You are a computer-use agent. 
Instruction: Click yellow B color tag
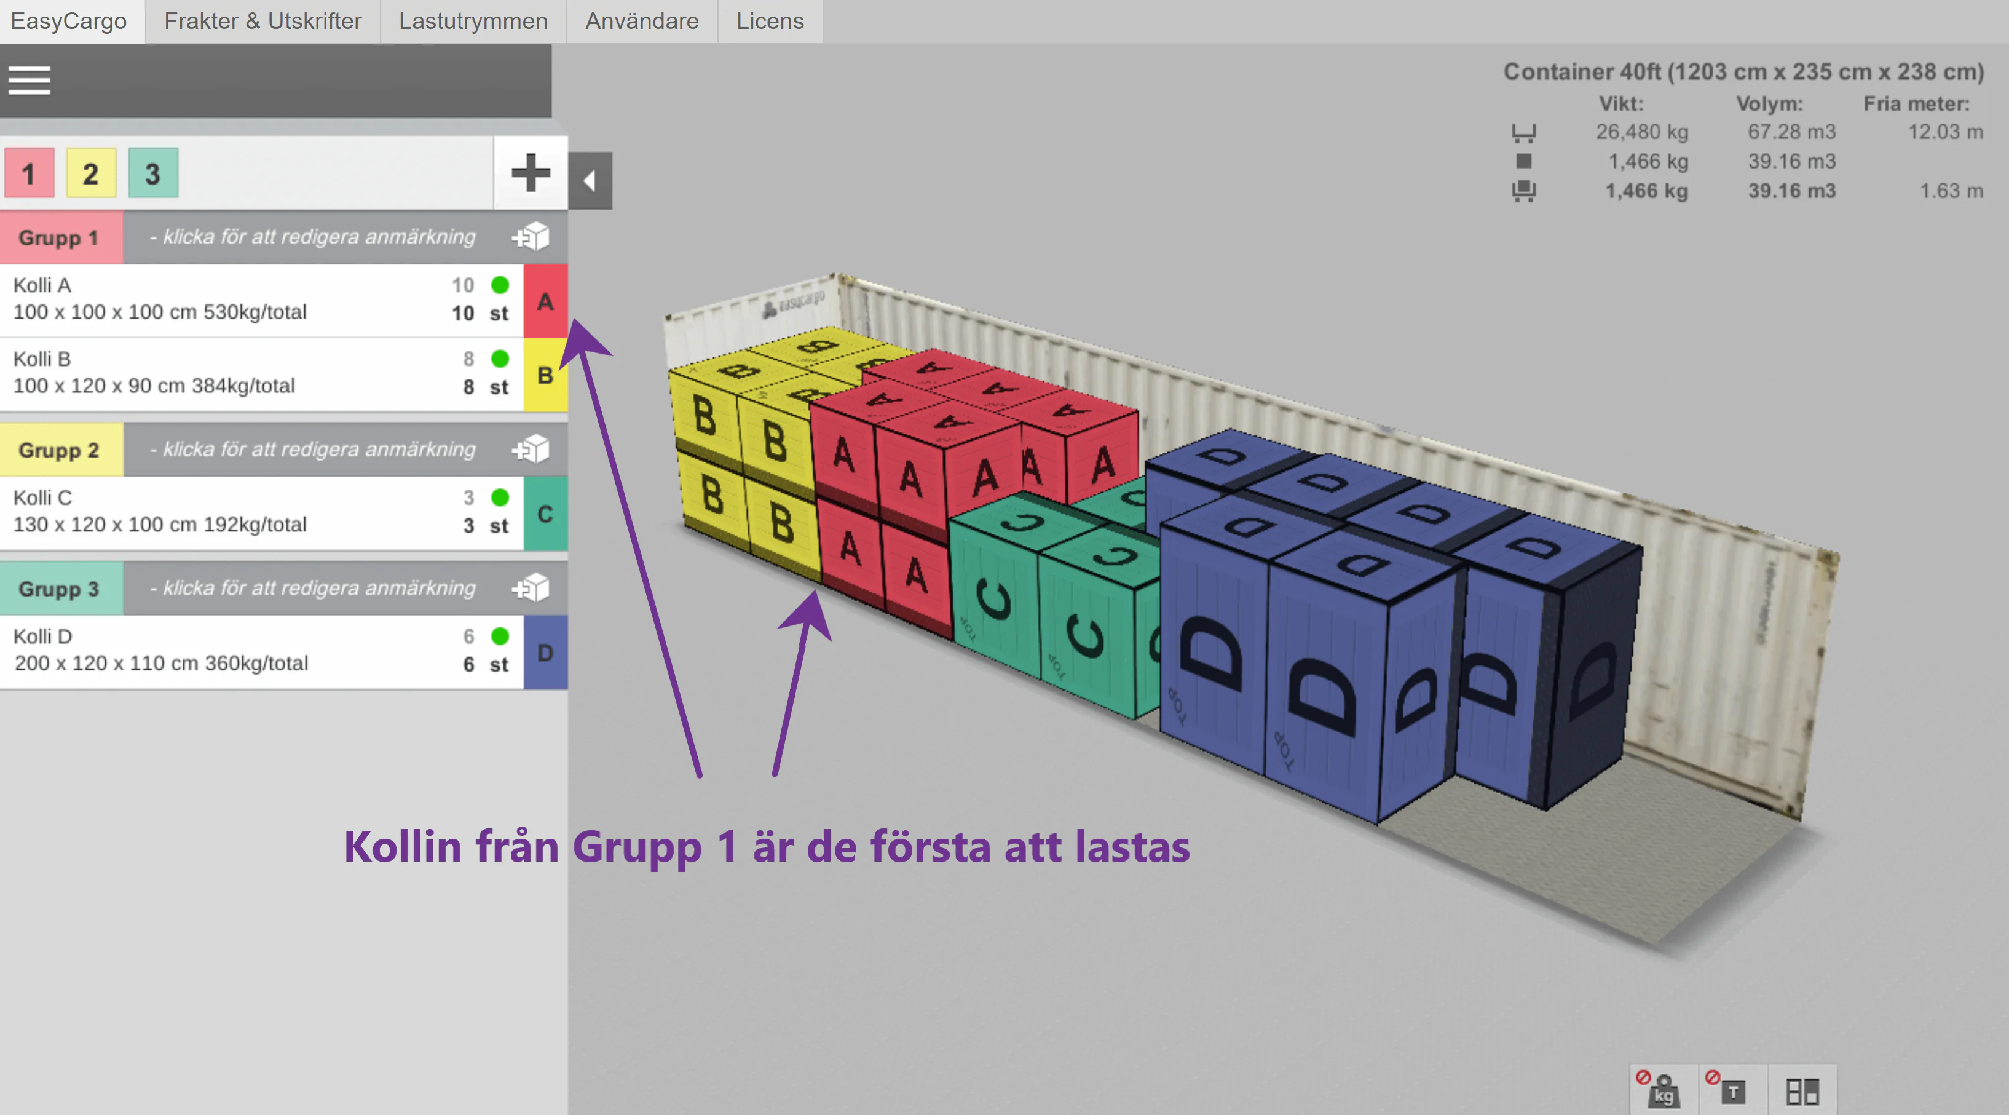[545, 375]
